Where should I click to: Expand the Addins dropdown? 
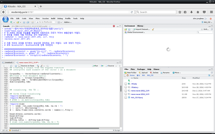68,22
